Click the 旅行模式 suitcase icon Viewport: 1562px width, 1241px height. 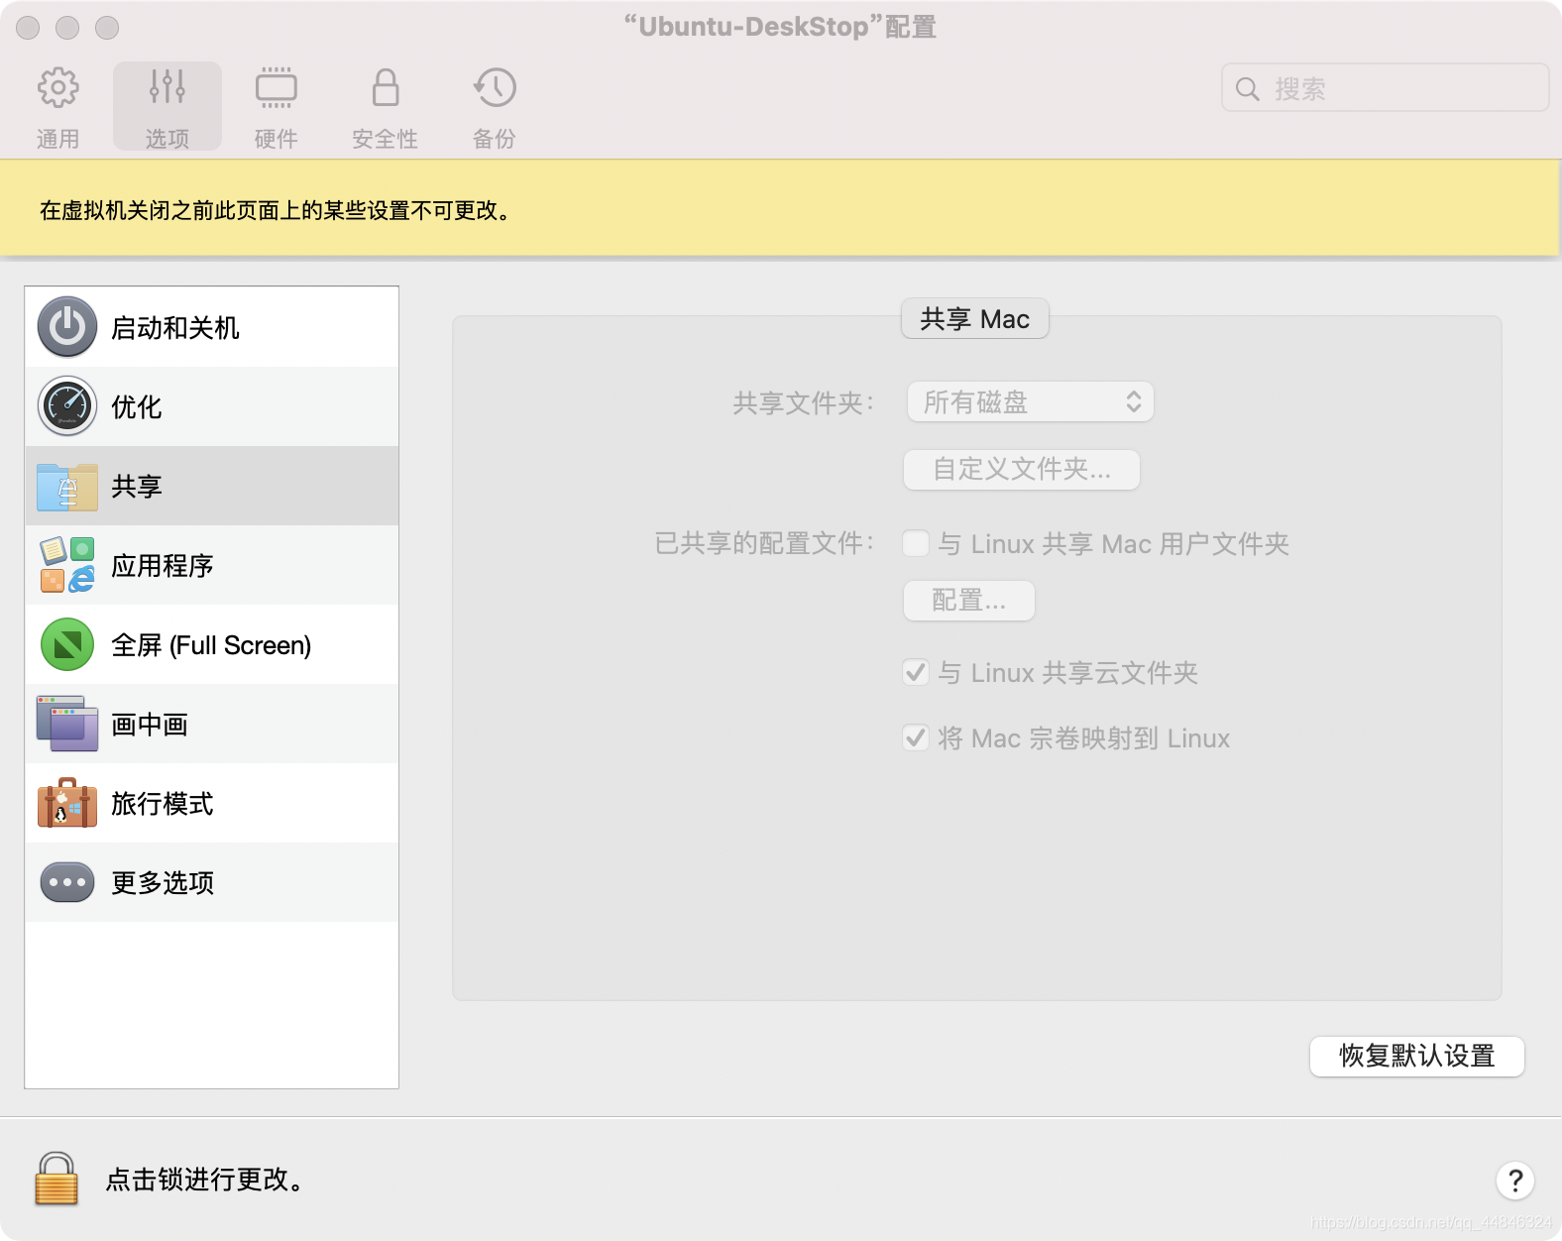click(x=67, y=803)
